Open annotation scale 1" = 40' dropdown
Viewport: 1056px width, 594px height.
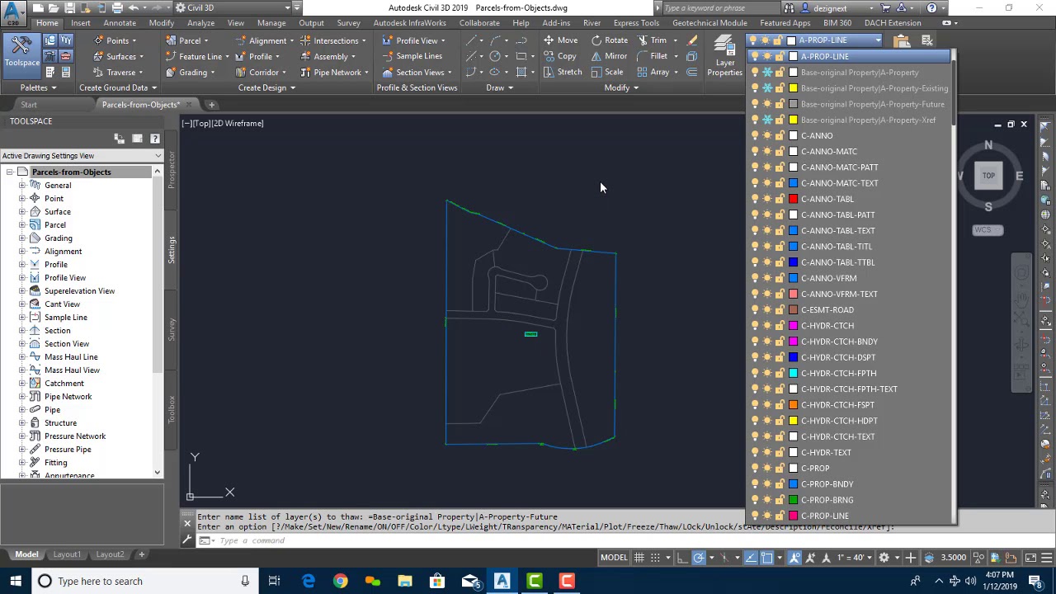[x=856, y=558]
